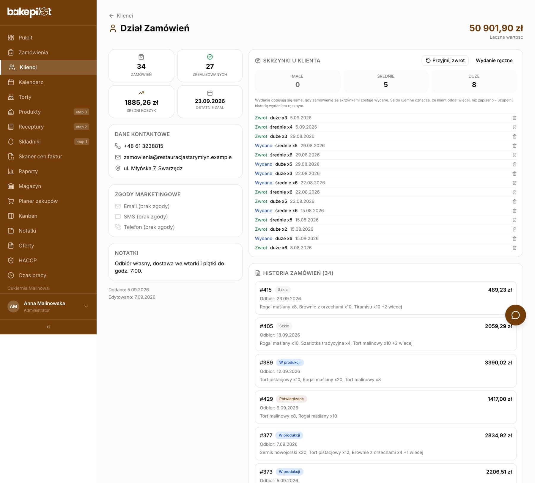Click the DUŻE crates count tile
This screenshot has height=483, width=535.
point(474,81)
